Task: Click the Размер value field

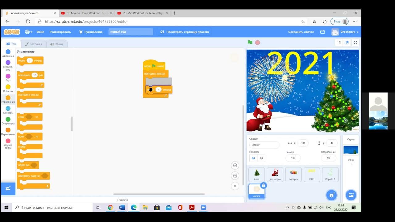Action: pyautogui.click(x=293, y=158)
